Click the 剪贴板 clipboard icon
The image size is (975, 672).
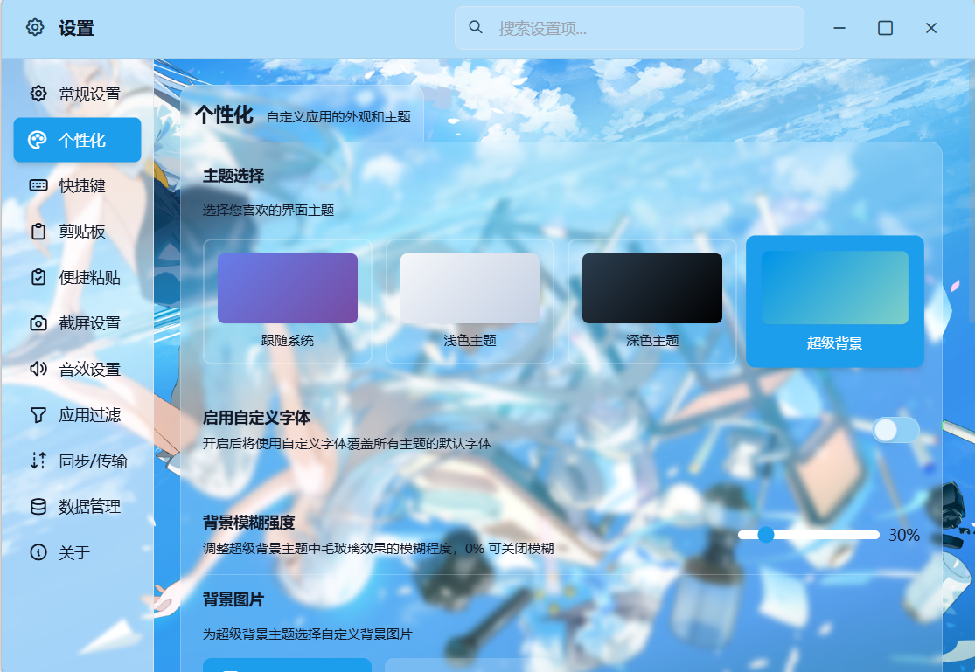click(x=38, y=232)
